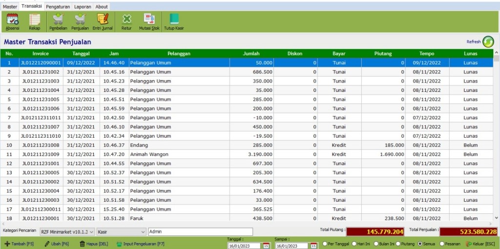The image size is (500, 249).
Task: Click the Invoice column header
Action: [41, 54]
